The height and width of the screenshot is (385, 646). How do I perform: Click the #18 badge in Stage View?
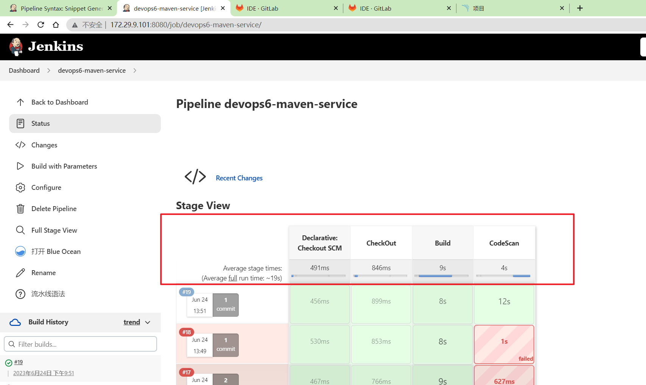(187, 332)
